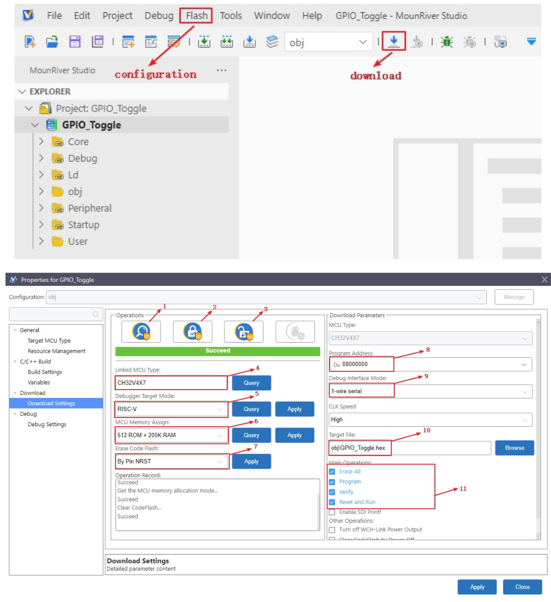Expand the Peripheral folder in Explorer
This screenshot has width=551, height=602.
[41, 208]
